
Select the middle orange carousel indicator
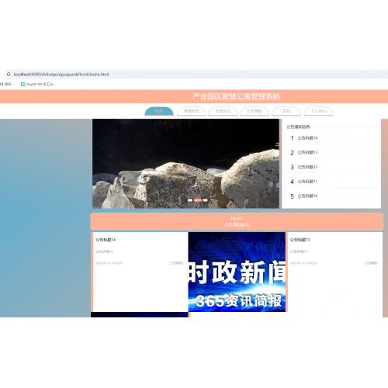pyautogui.click(x=198, y=200)
